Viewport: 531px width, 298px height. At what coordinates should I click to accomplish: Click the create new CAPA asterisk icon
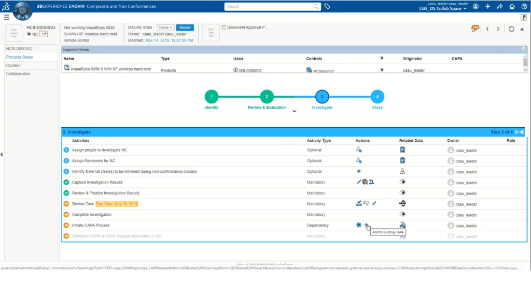pos(358,225)
